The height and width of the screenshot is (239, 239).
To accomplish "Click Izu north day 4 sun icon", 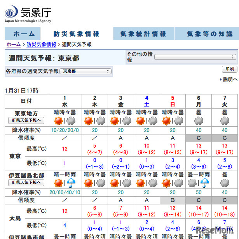I will tap(141, 183).
